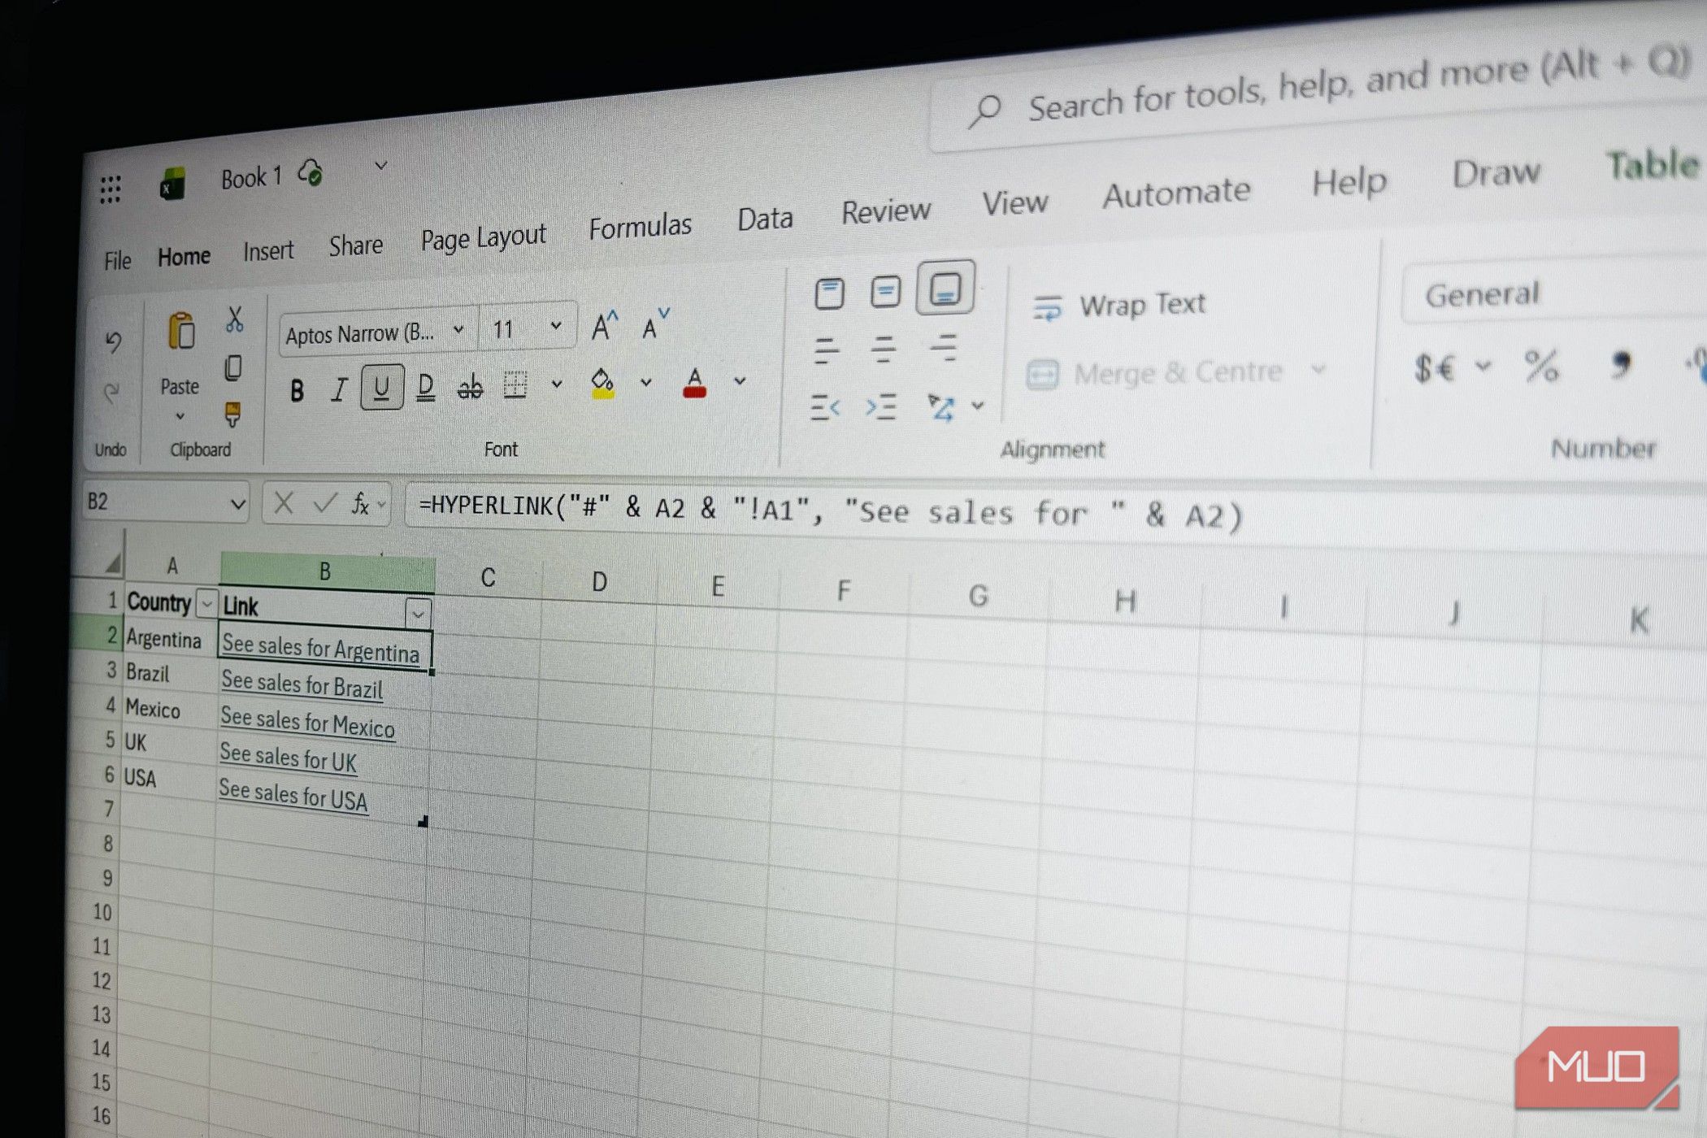Toggle italic formatting
This screenshot has height=1138, width=1707.
tap(339, 390)
